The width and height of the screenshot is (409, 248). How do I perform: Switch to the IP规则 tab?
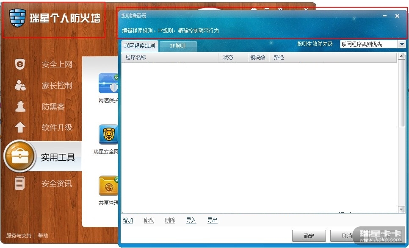178,46
